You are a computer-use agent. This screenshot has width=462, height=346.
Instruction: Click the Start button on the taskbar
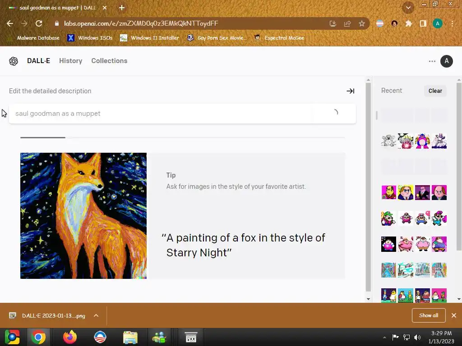click(12, 337)
